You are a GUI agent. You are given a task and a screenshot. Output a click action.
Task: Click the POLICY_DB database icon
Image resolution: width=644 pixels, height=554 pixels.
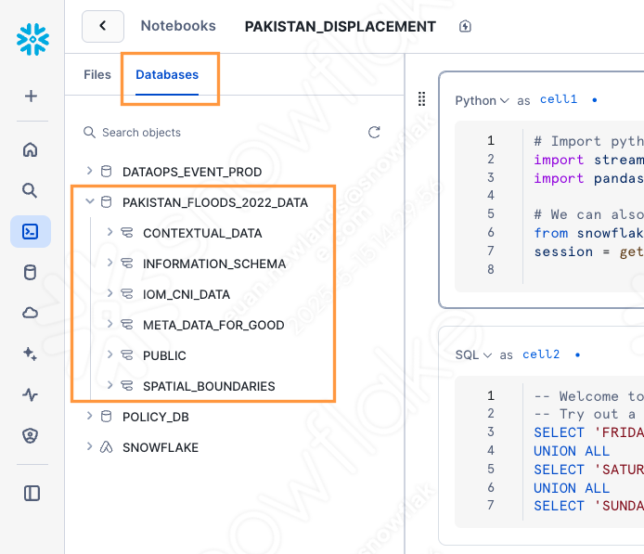click(107, 417)
